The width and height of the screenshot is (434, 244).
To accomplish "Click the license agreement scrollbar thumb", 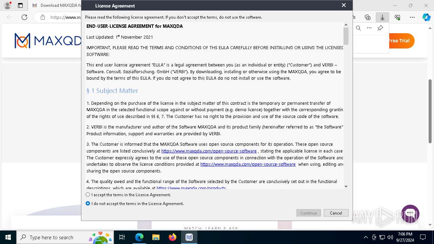I will [346, 36].
